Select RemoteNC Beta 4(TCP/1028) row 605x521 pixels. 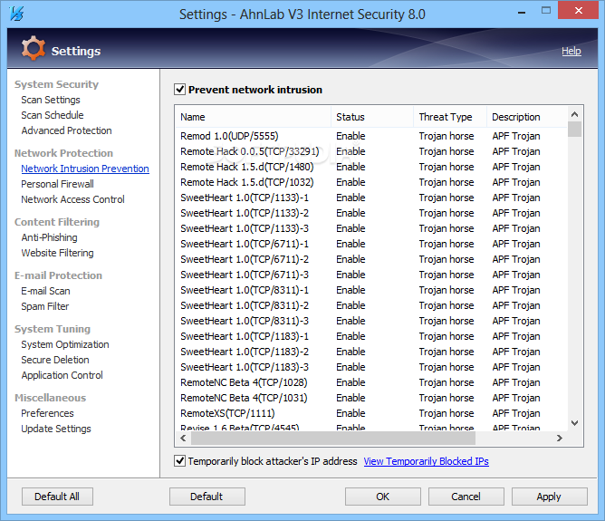pos(371,383)
